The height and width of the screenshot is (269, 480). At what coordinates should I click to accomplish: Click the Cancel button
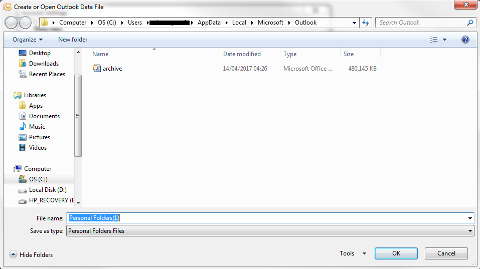(446, 253)
